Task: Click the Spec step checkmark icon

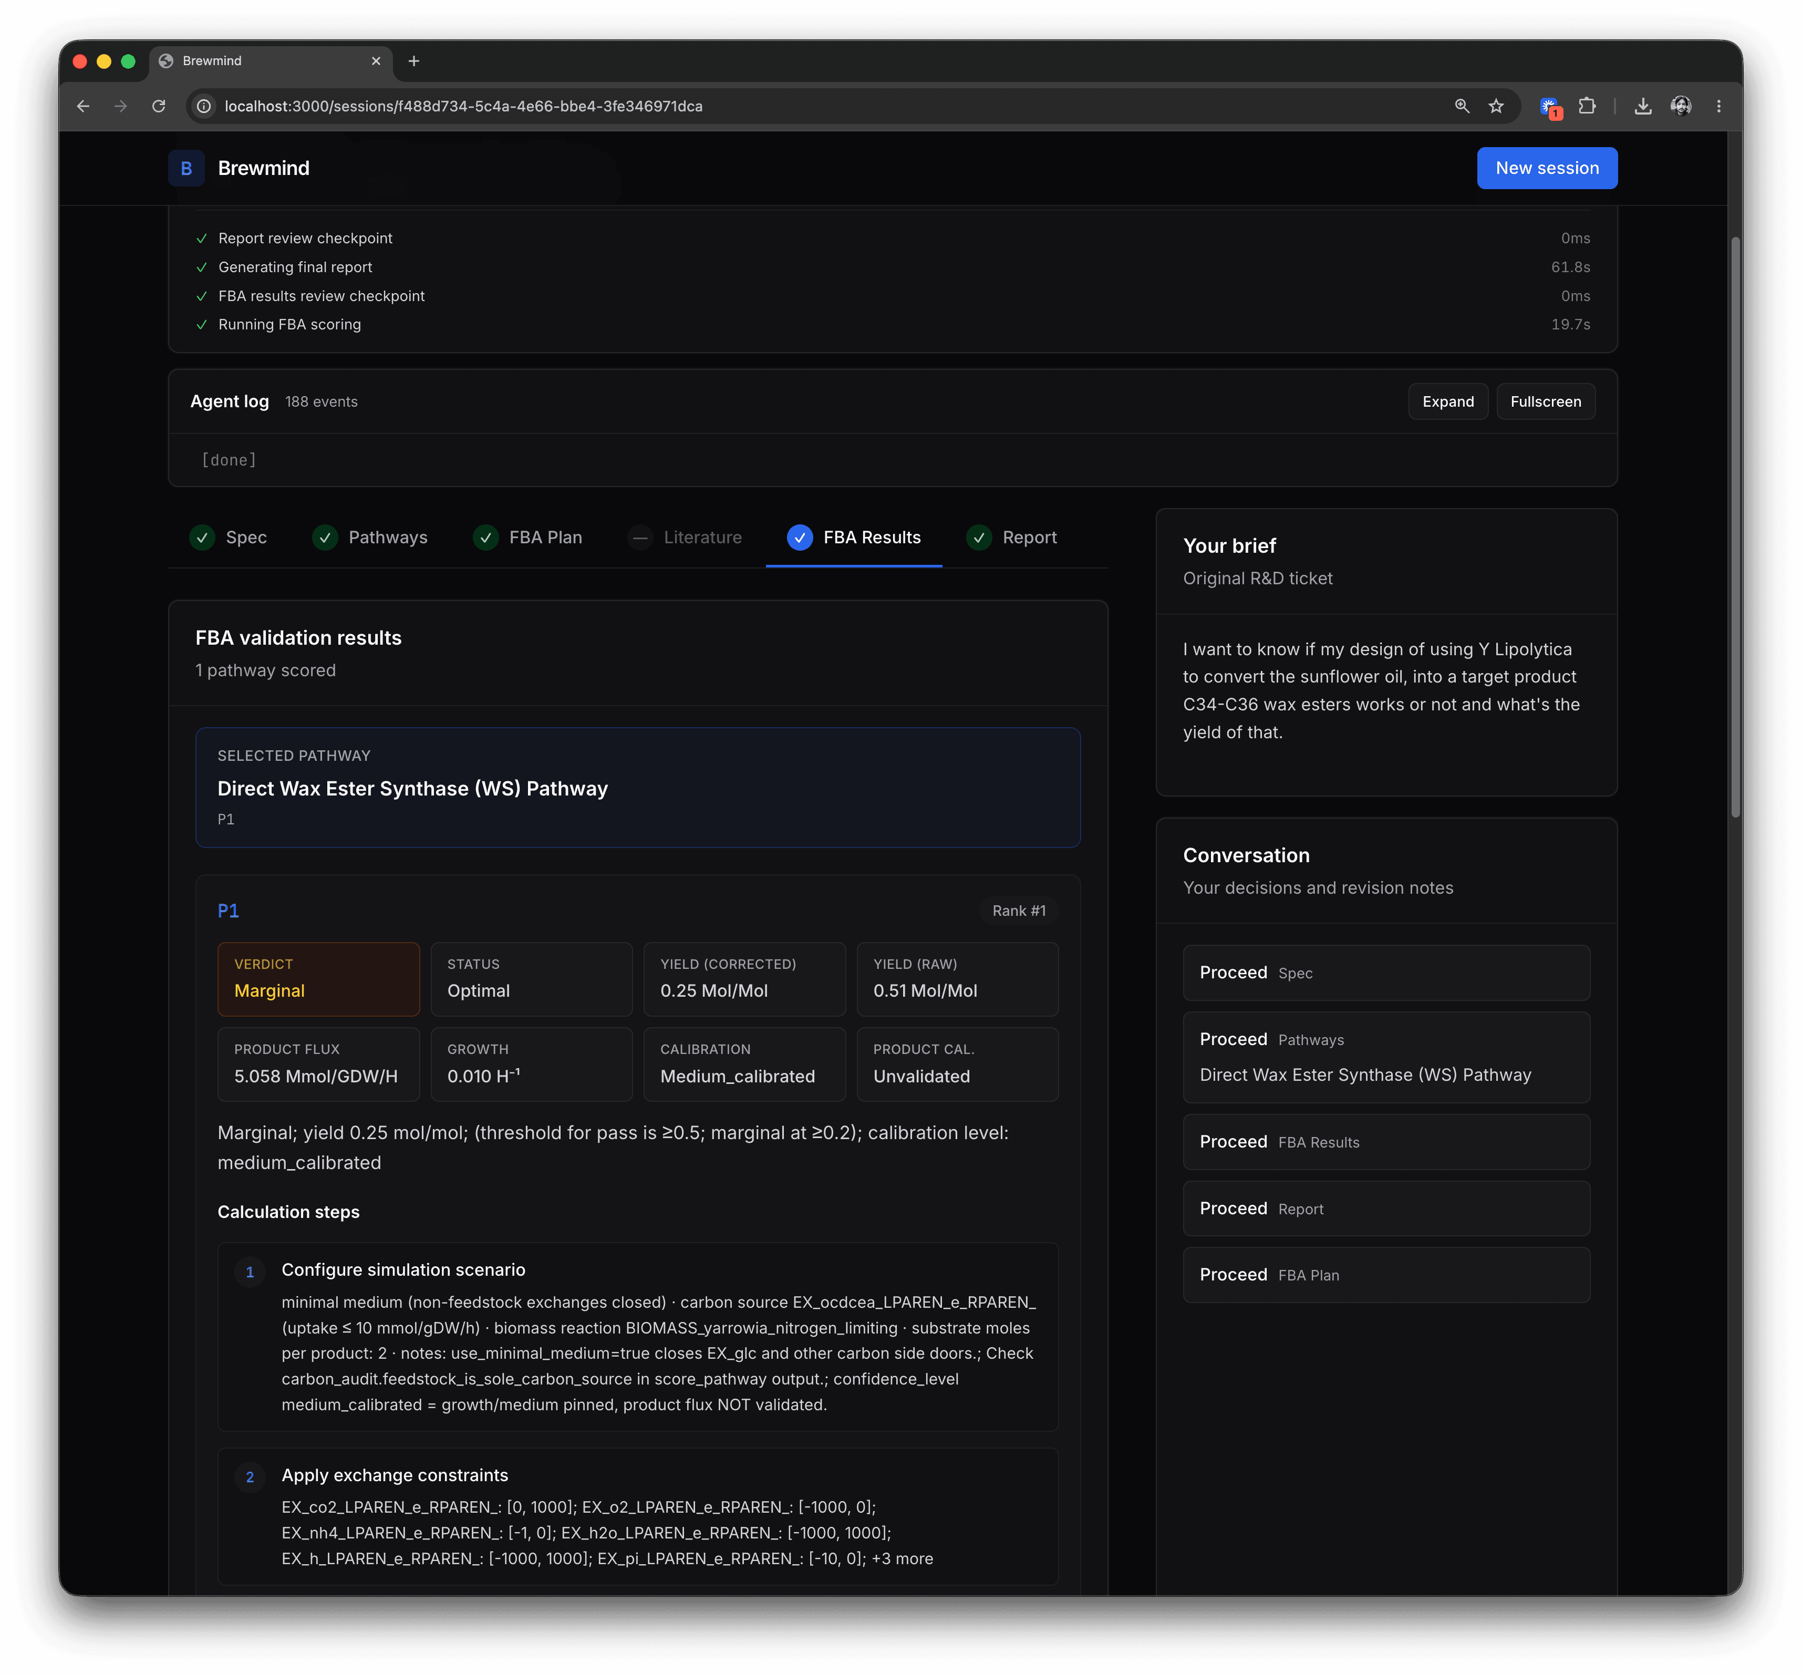Action: pos(202,538)
